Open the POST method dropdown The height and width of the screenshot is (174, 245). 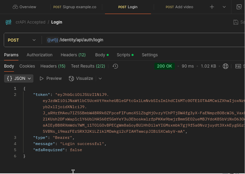coord(22,40)
